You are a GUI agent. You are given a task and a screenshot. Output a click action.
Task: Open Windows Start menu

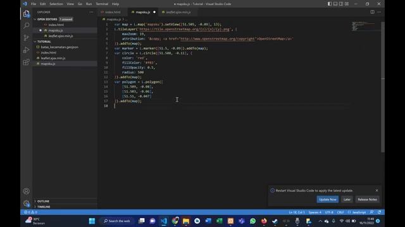pyautogui.click(x=92, y=221)
